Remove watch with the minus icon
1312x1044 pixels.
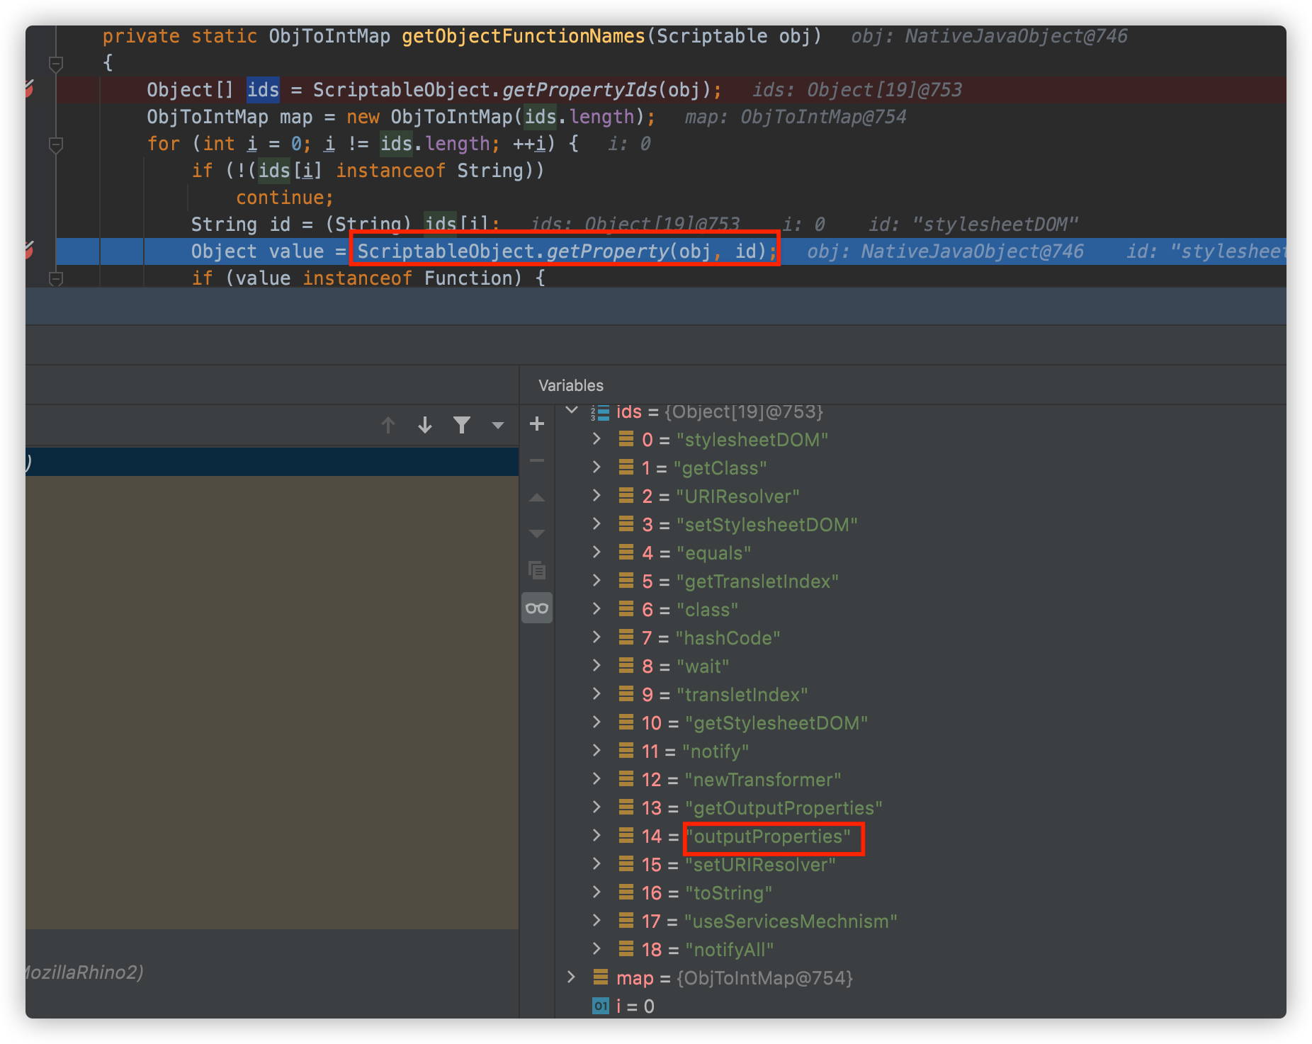(x=537, y=460)
